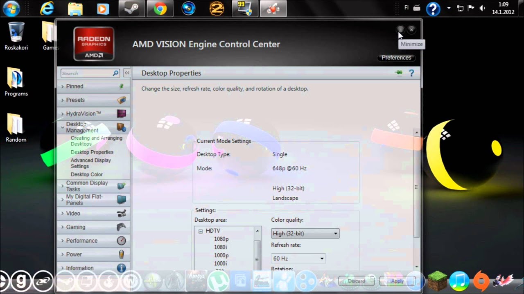
Task: Click the FI language indicator
Action: click(407, 8)
